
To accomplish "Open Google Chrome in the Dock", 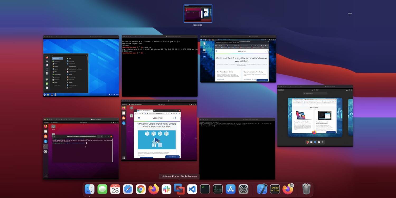I will pos(141,189).
